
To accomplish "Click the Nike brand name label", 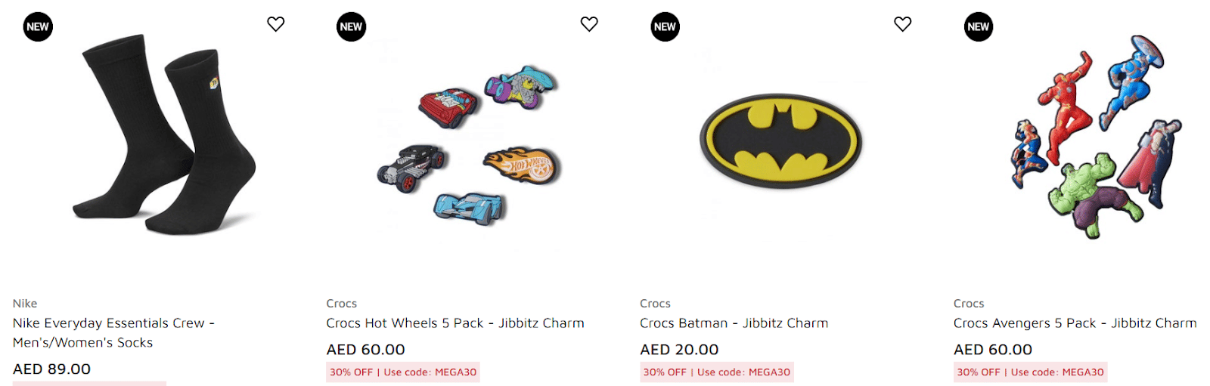I will click(x=25, y=304).
